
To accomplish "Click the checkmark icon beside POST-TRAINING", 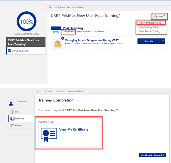I will [9, 51].
